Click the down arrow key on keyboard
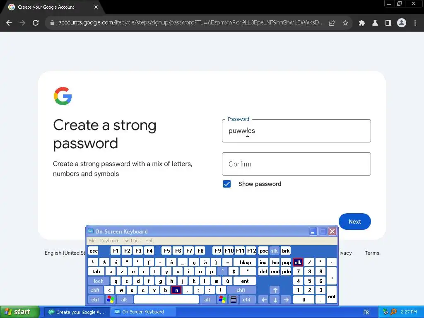This screenshot has width=424, height=318. pyautogui.click(x=275, y=300)
